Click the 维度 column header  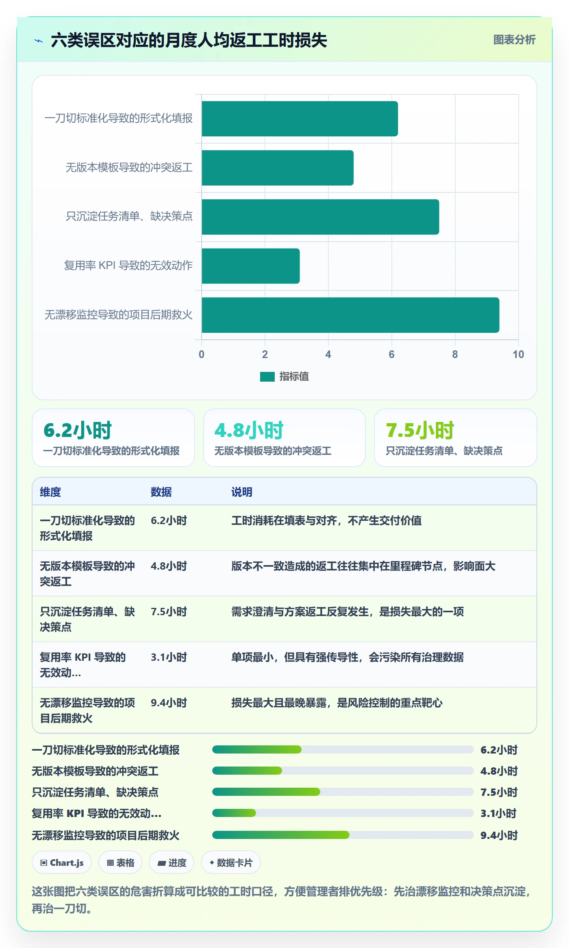pyautogui.click(x=50, y=492)
